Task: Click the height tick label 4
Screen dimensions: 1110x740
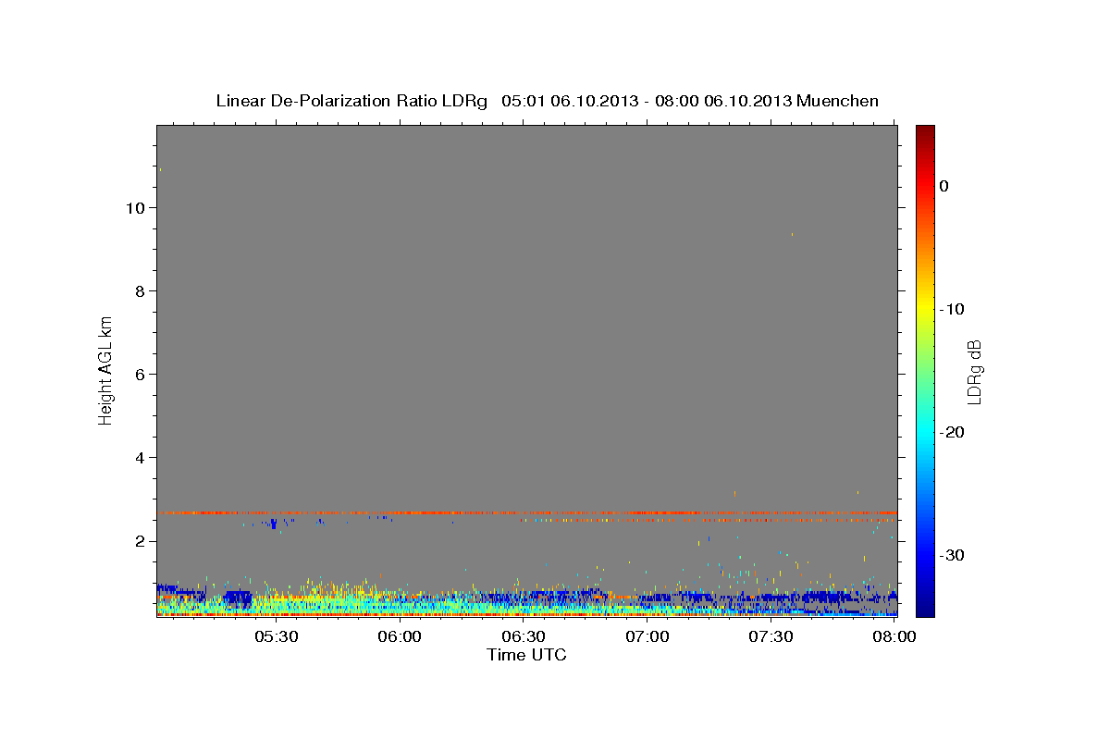Action: click(x=138, y=457)
